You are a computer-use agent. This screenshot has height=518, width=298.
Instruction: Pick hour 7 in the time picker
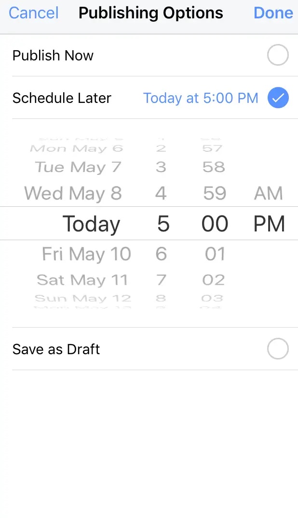(x=161, y=280)
